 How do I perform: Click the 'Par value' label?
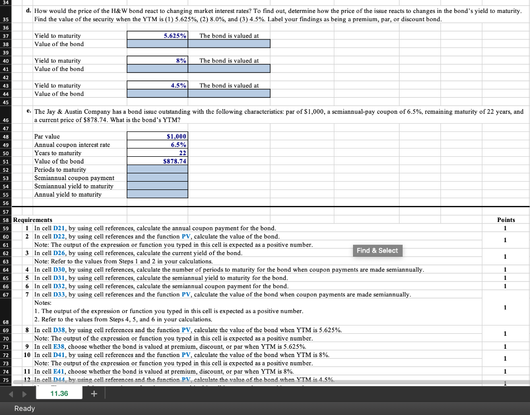pyautogui.click(x=47, y=136)
